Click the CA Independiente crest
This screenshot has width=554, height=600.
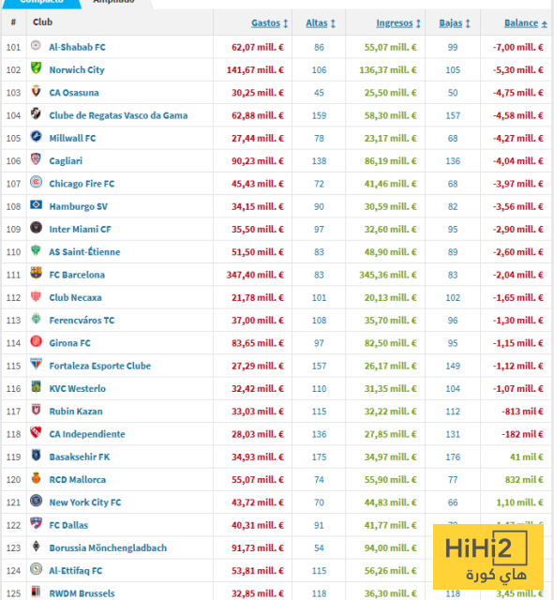pyautogui.click(x=36, y=433)
